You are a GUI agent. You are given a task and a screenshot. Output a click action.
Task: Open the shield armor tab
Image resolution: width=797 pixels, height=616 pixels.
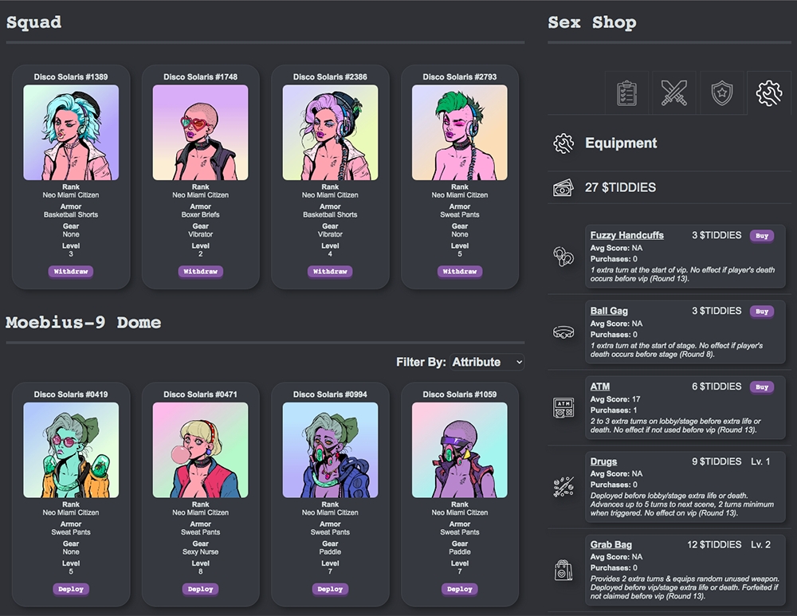721,92
